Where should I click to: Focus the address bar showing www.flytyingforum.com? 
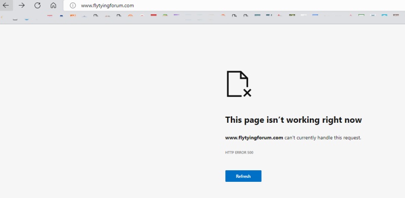coord(234,6)
